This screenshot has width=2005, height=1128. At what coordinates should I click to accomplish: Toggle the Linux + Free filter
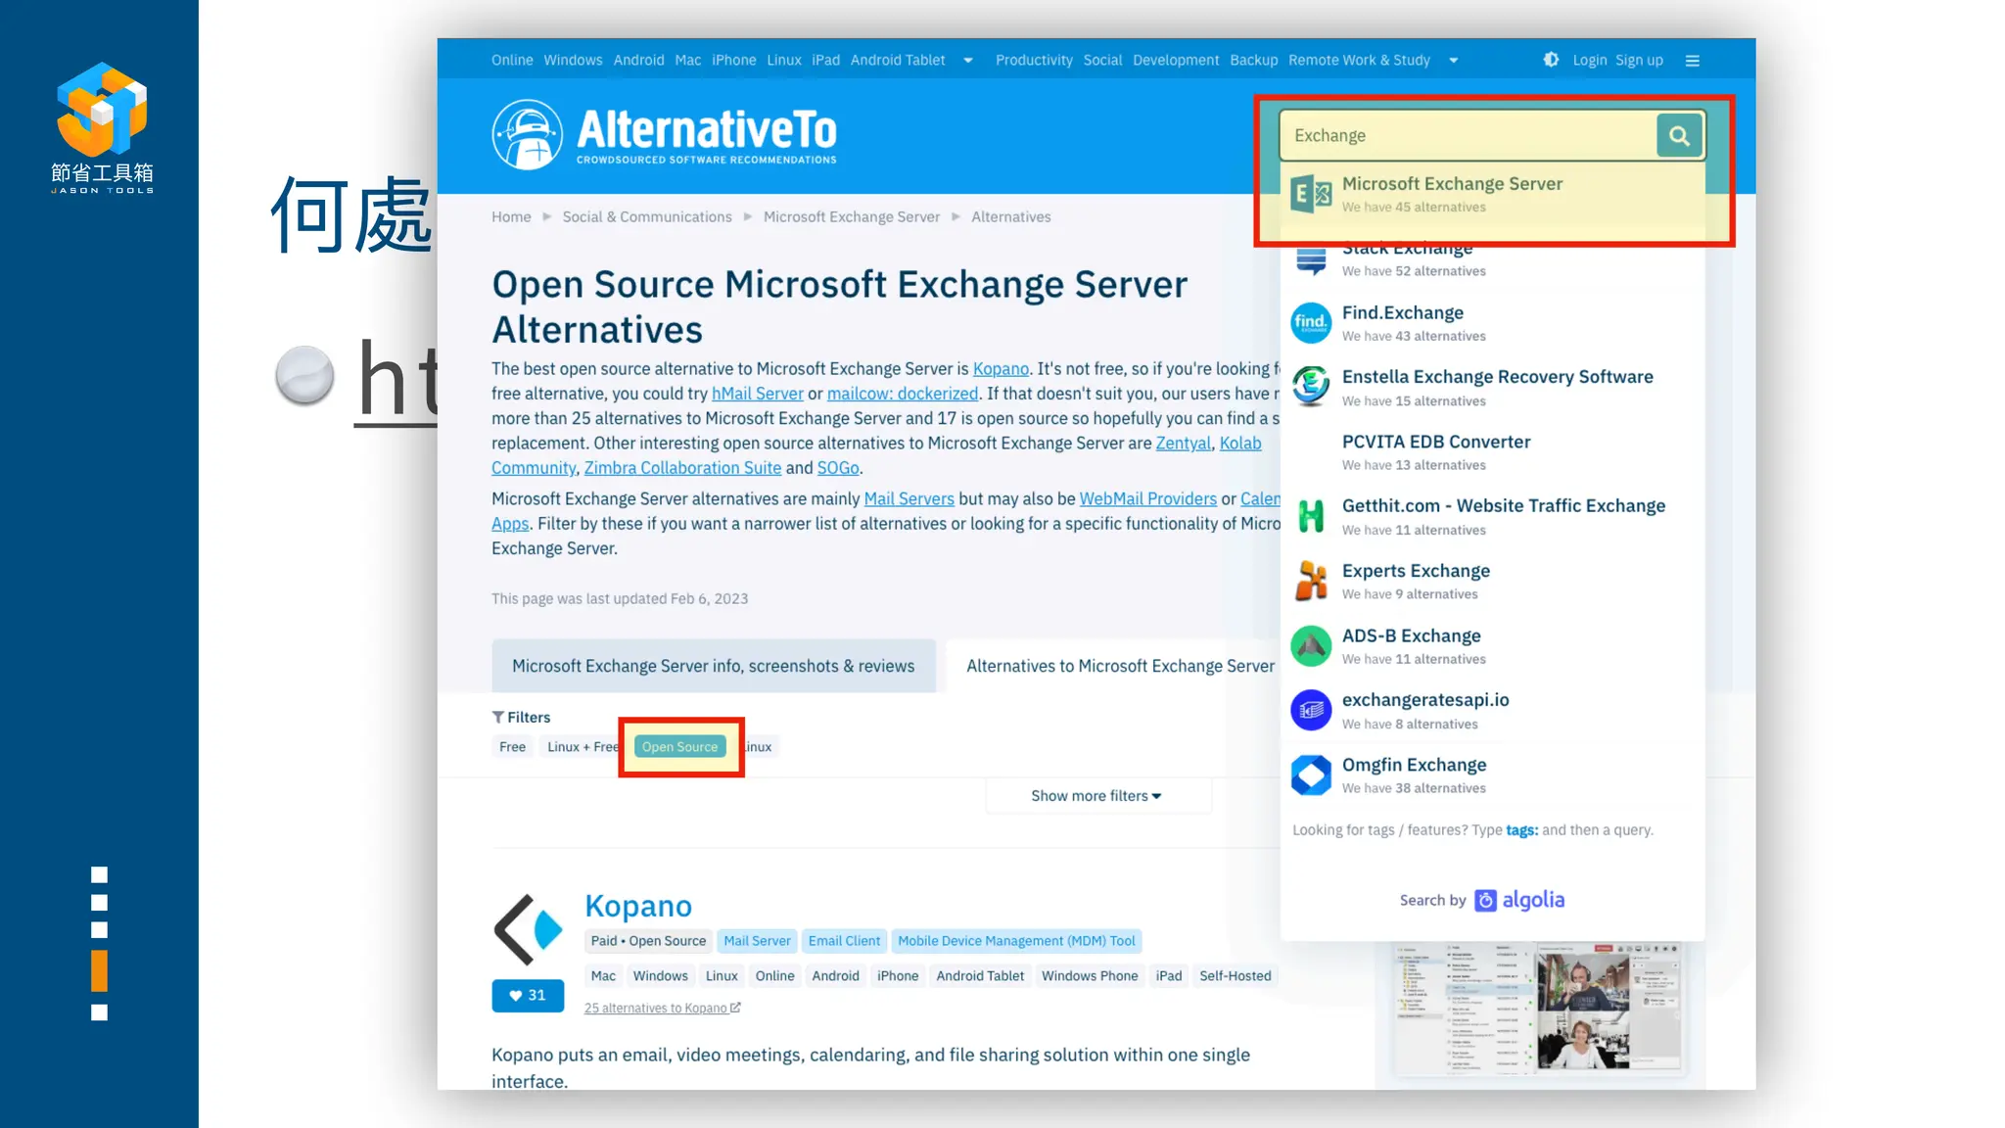[x=582, y=747]
